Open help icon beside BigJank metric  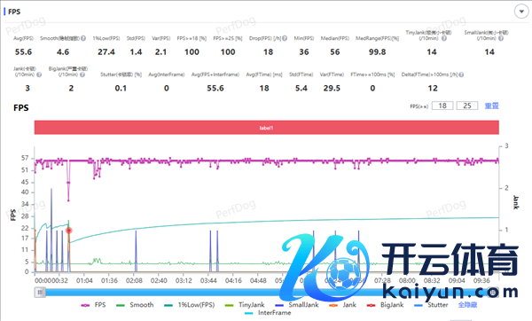[82, 74]
